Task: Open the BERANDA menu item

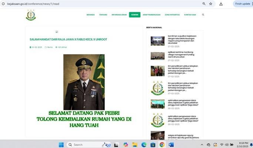Action: tap(90, 15)
